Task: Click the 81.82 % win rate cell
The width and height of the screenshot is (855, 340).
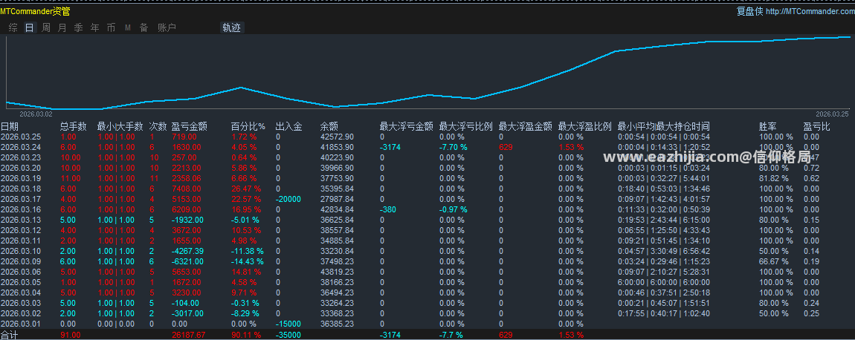Action: click(x=774, y=178)
